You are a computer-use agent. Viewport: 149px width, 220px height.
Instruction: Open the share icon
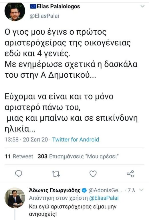click(130, 174)
